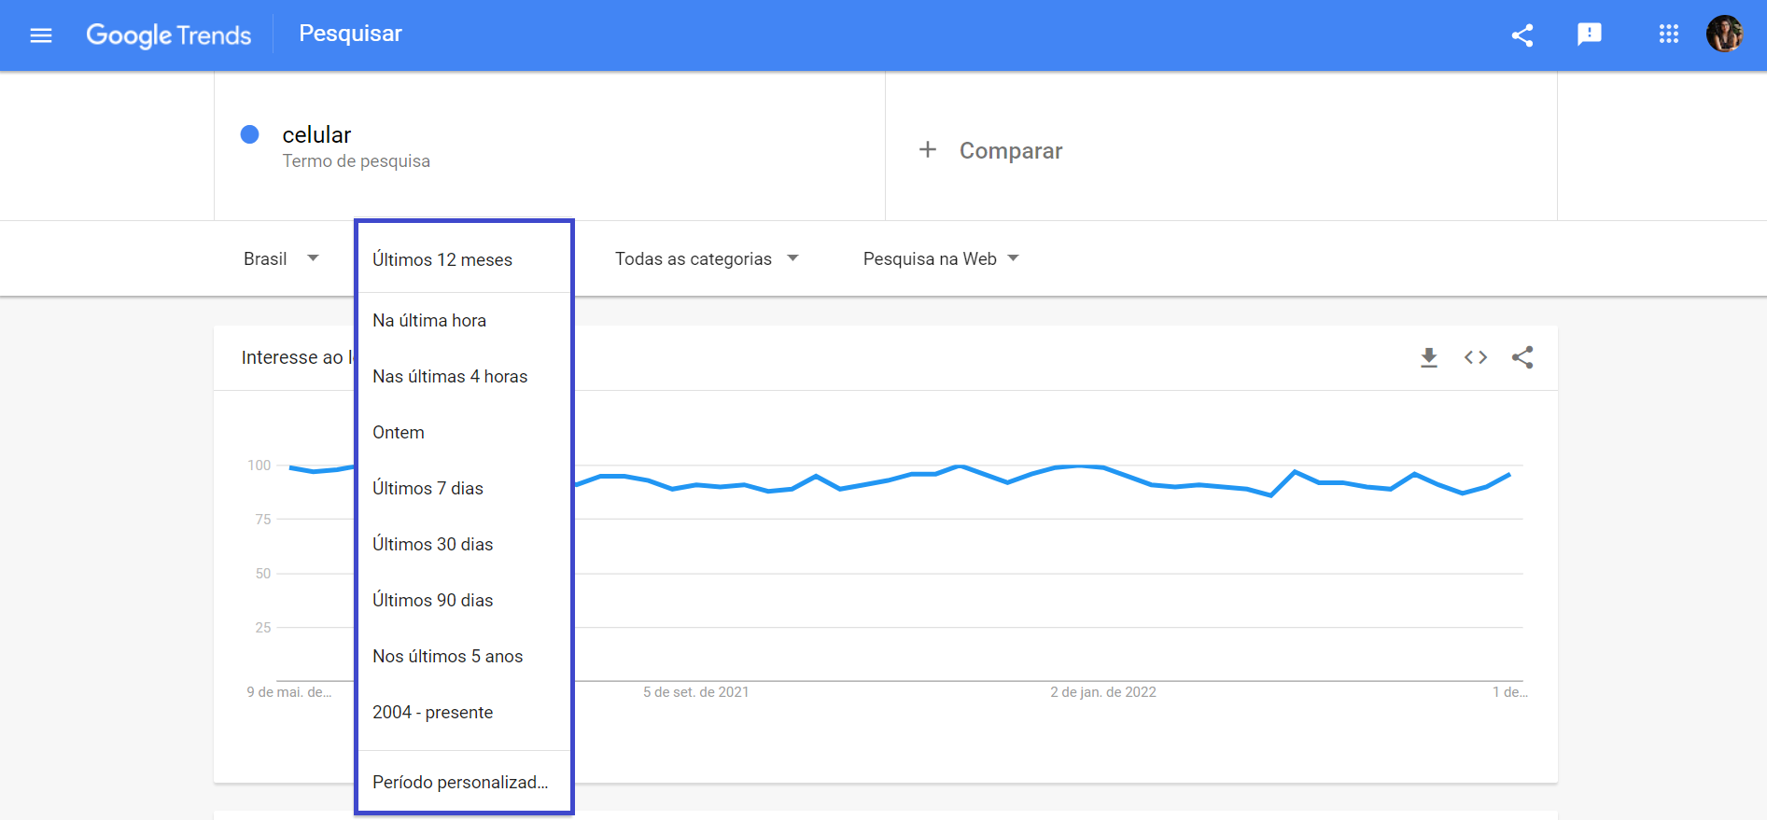The height and width of the screenshot is (820, 1767).
Task: Choose 2004 - presente range
Action: tap(464, 712)
